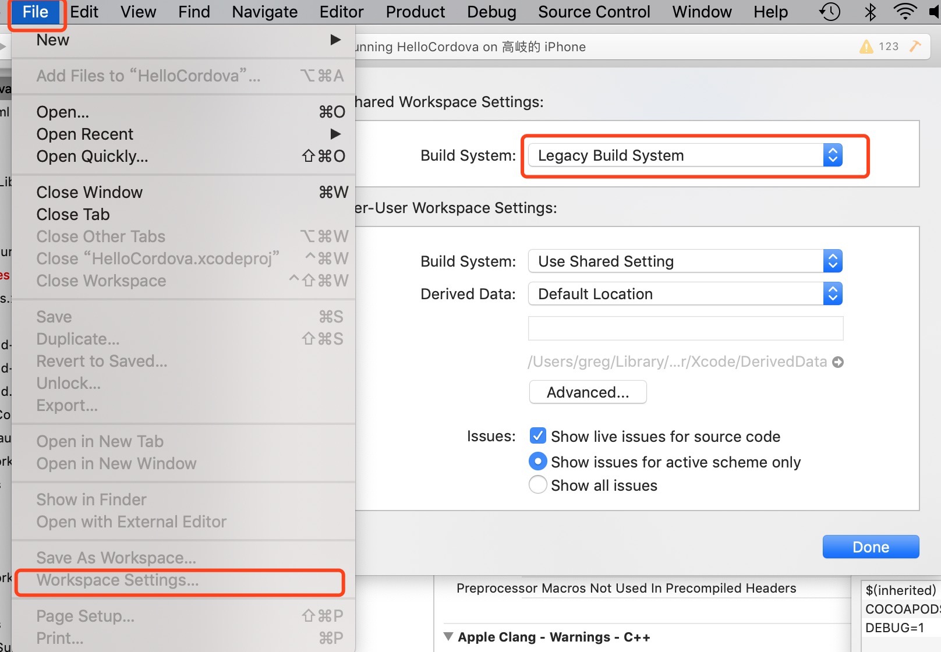
Task: Expand the New submenu arrow
Action: [335, 40]
